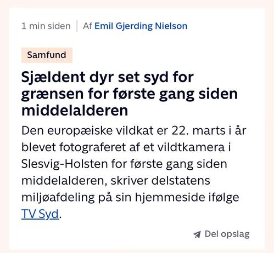This screenshot has height=253, width=274.
Task: Click the word 'vildtkamera' in the summary
Action: tap(191, 147)
